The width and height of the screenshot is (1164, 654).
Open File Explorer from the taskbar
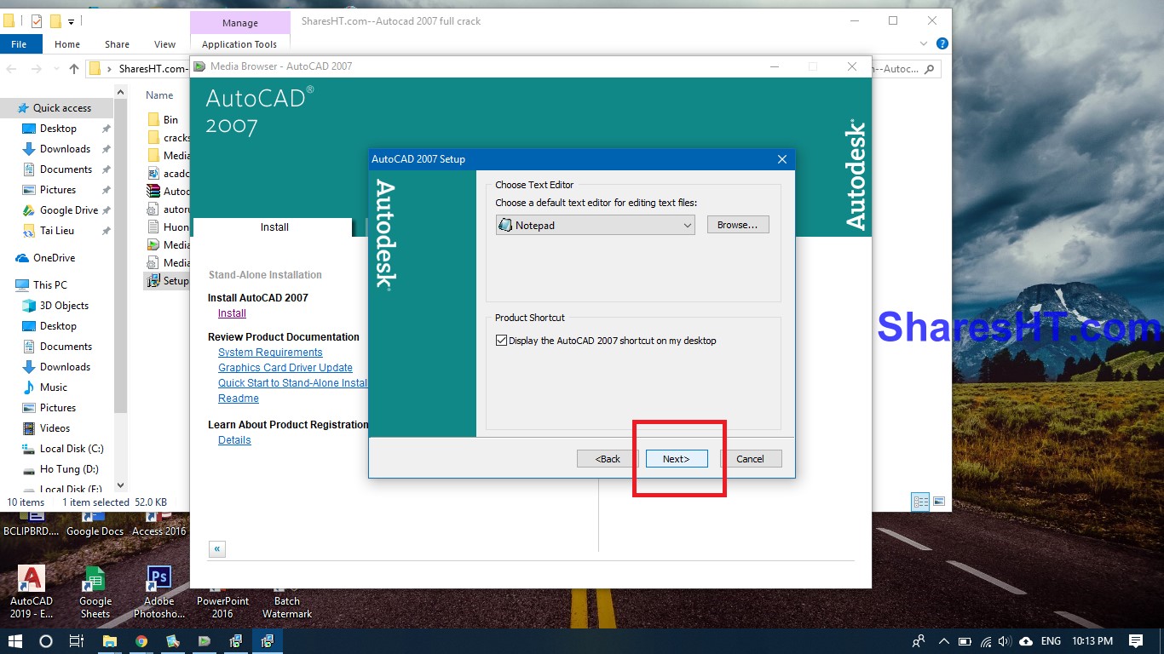110,641
